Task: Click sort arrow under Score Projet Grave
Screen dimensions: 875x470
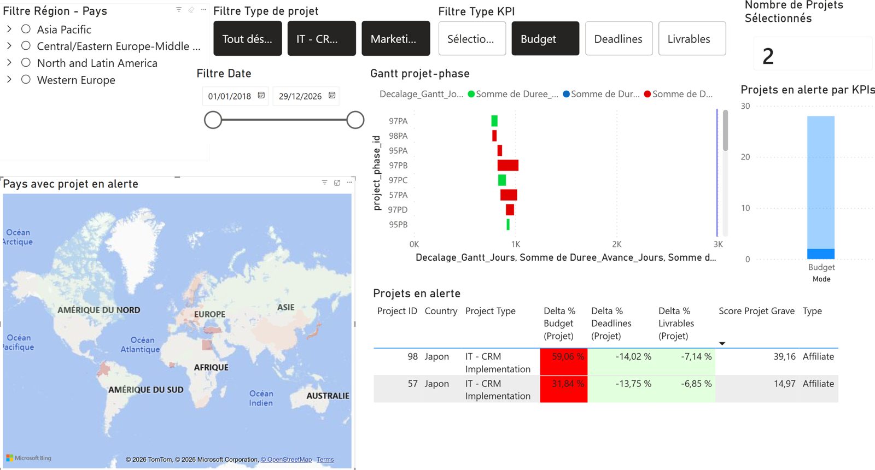Action: (x=722, y=344)
